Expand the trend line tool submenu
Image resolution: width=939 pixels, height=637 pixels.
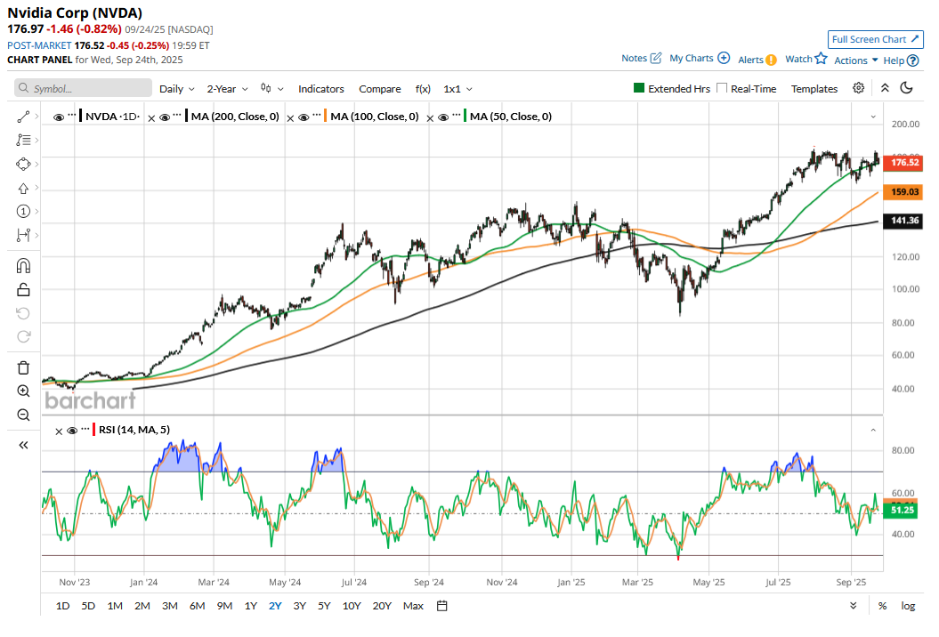[36, 117]
